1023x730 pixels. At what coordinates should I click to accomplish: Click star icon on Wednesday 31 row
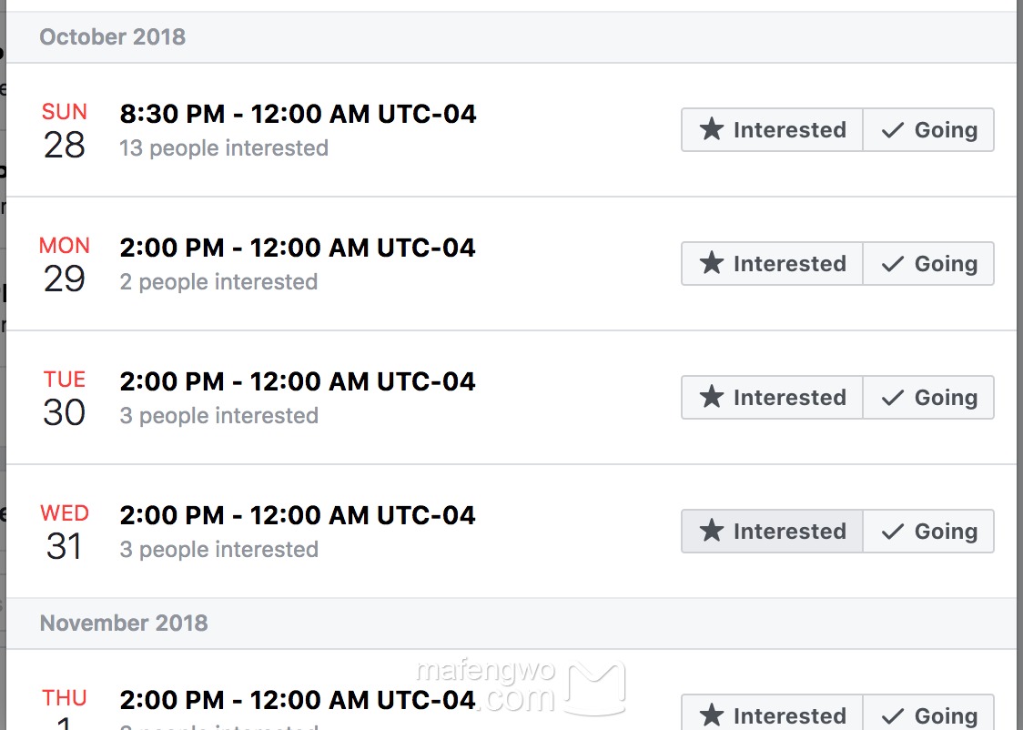712,531
